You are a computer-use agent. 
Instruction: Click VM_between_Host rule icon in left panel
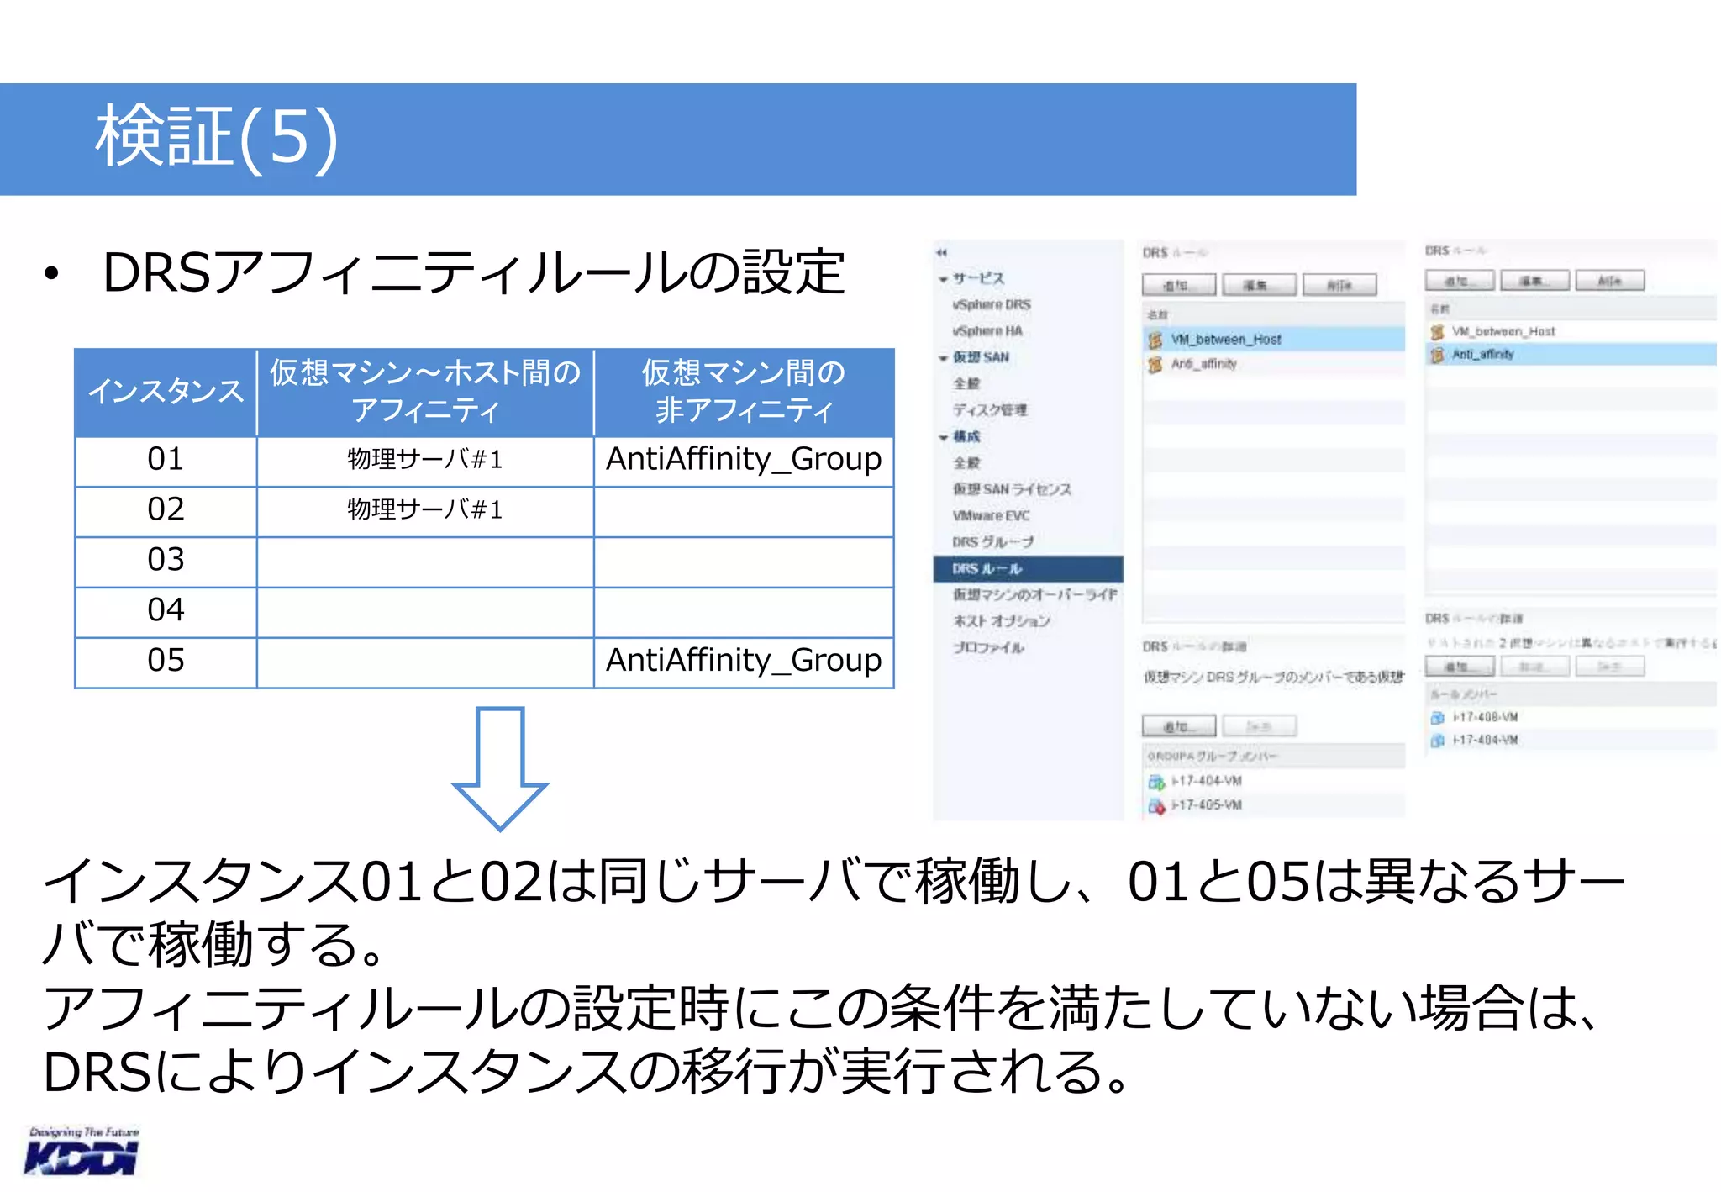tap(1155, 340)
